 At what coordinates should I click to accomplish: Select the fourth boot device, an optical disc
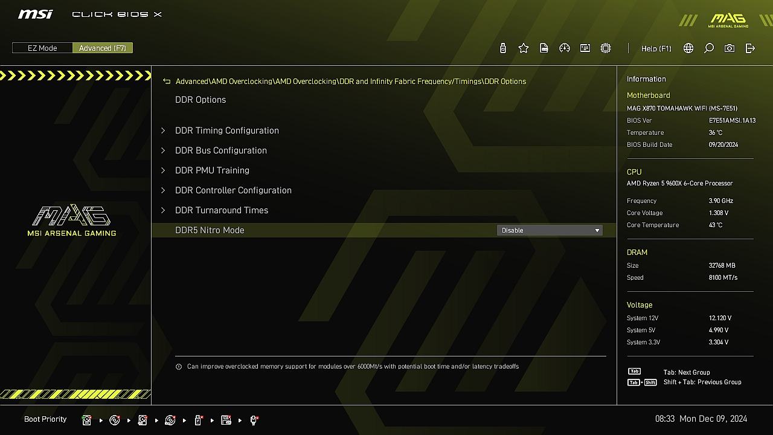170,420
